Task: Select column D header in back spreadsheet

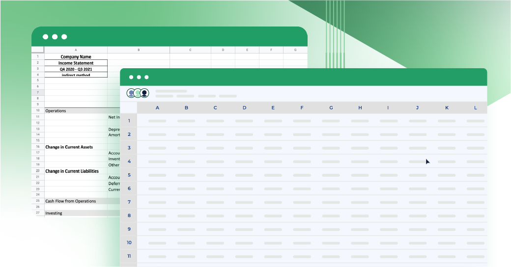Action: pyautogui.click(x=223, y=50)
